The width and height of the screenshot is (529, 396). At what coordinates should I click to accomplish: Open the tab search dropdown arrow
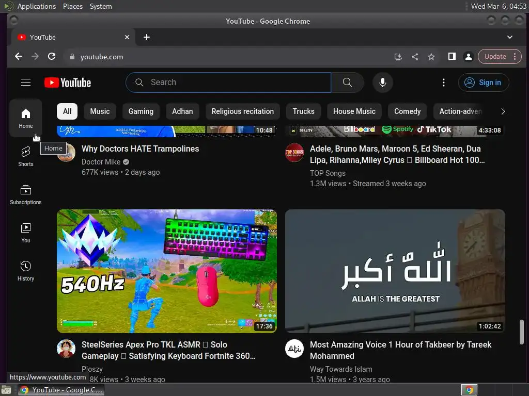point(510,37)
